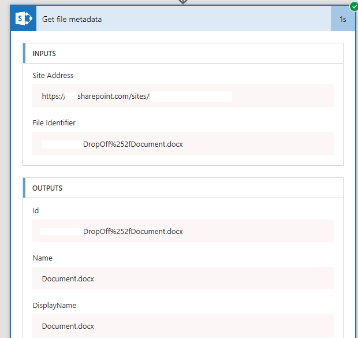Click the DisplayName output label
The image size is (358, 338).
pos(54,306)
